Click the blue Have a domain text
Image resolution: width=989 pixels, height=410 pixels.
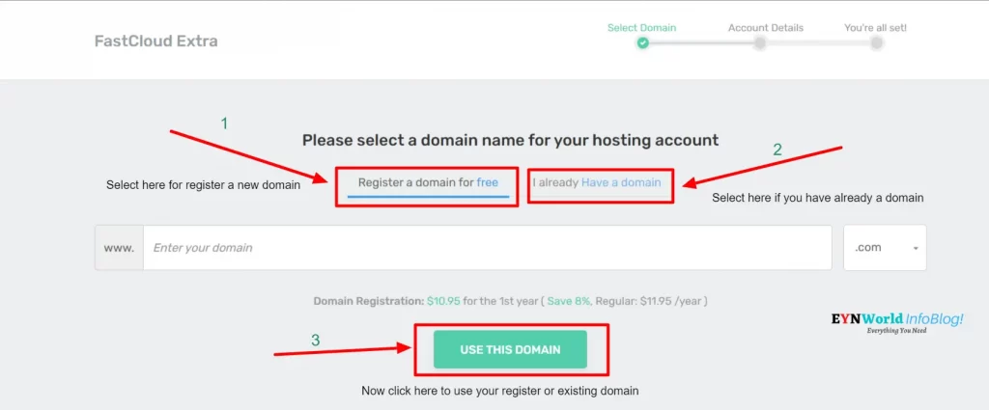(621, 182)
